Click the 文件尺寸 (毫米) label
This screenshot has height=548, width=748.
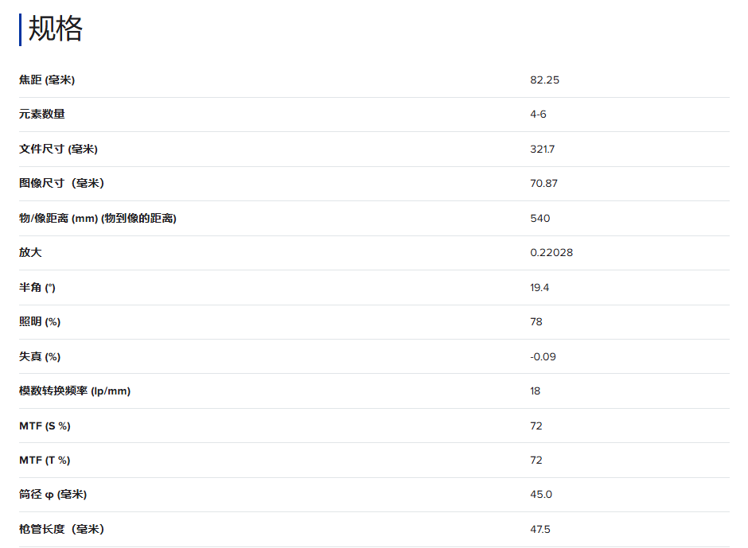click(58, 149)
